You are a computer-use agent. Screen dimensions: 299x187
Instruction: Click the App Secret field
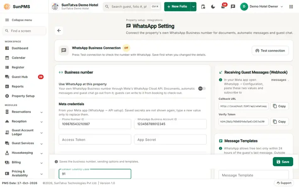coord(170,140)
